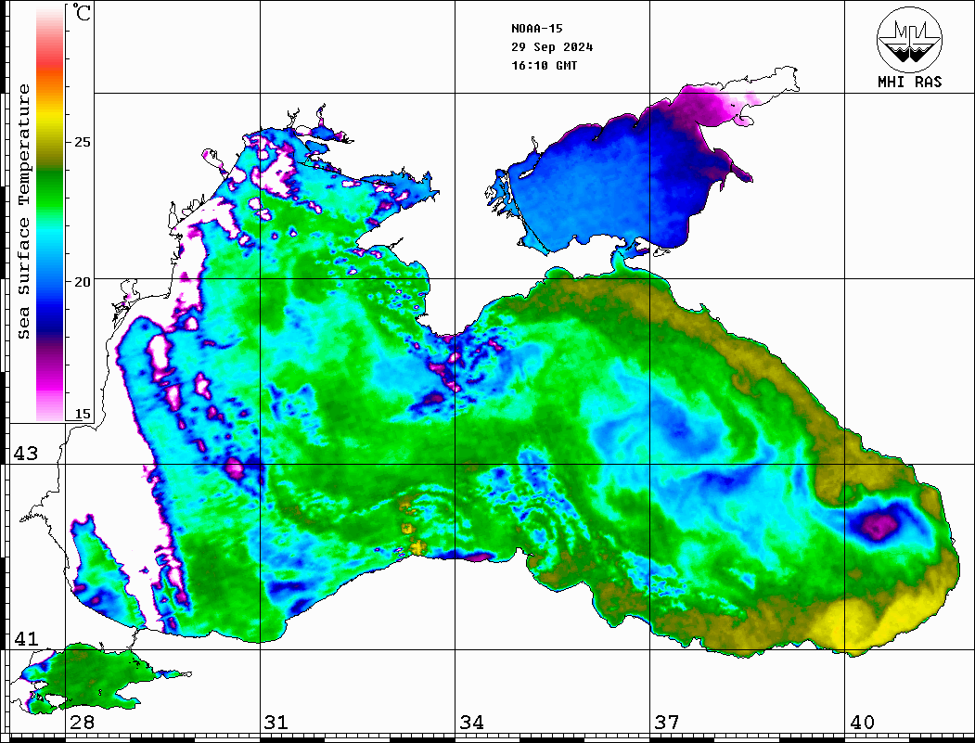Click the 'Sea Surface Temperature' legend title

click(23, 211)
